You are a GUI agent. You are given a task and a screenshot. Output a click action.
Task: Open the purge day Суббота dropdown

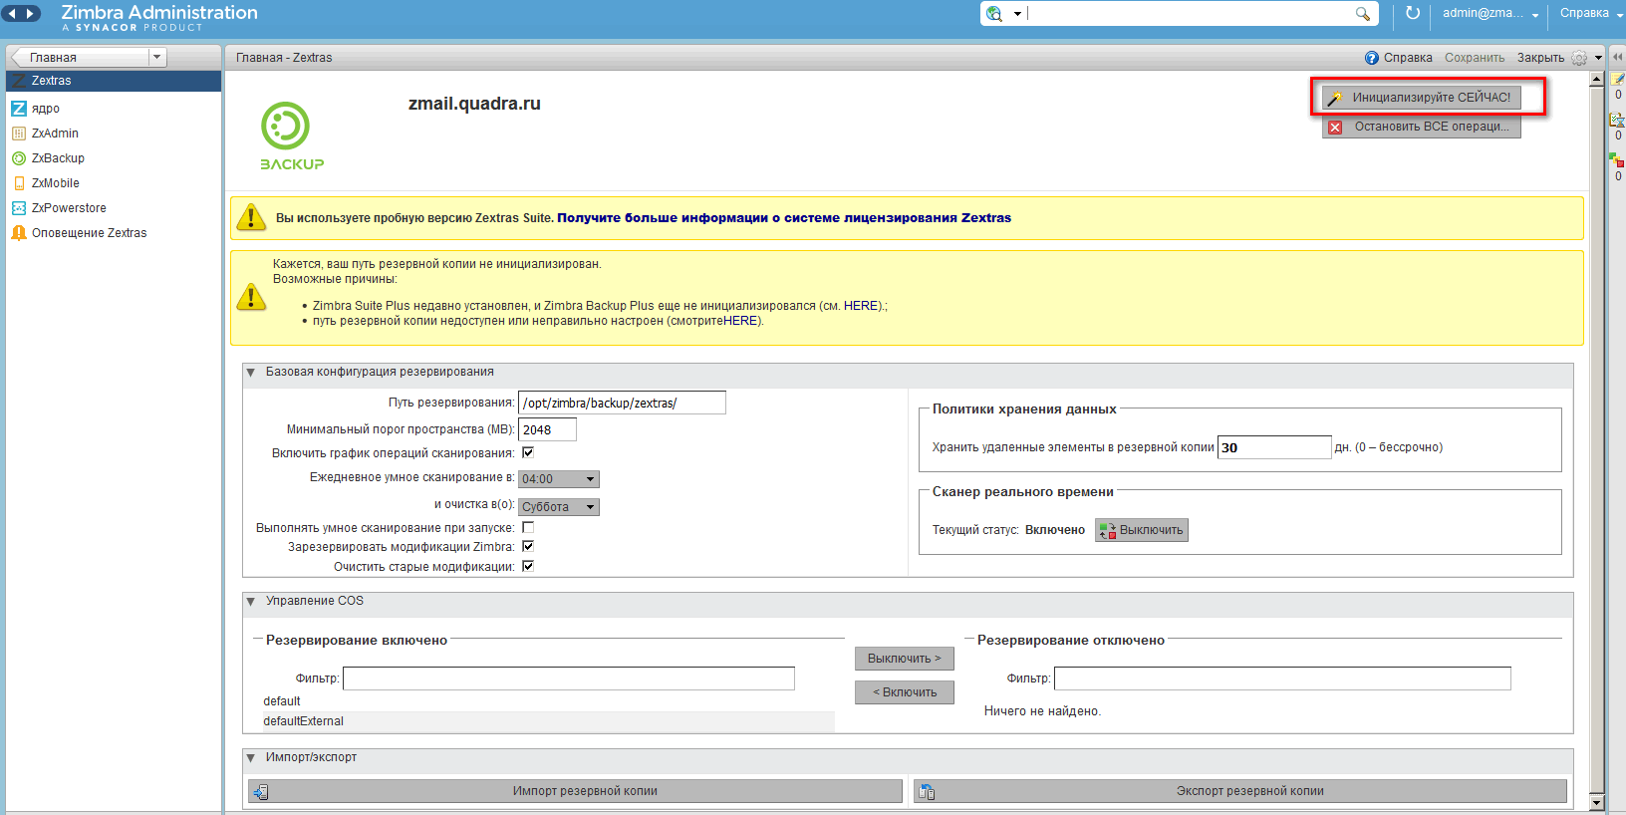(559, 507)
